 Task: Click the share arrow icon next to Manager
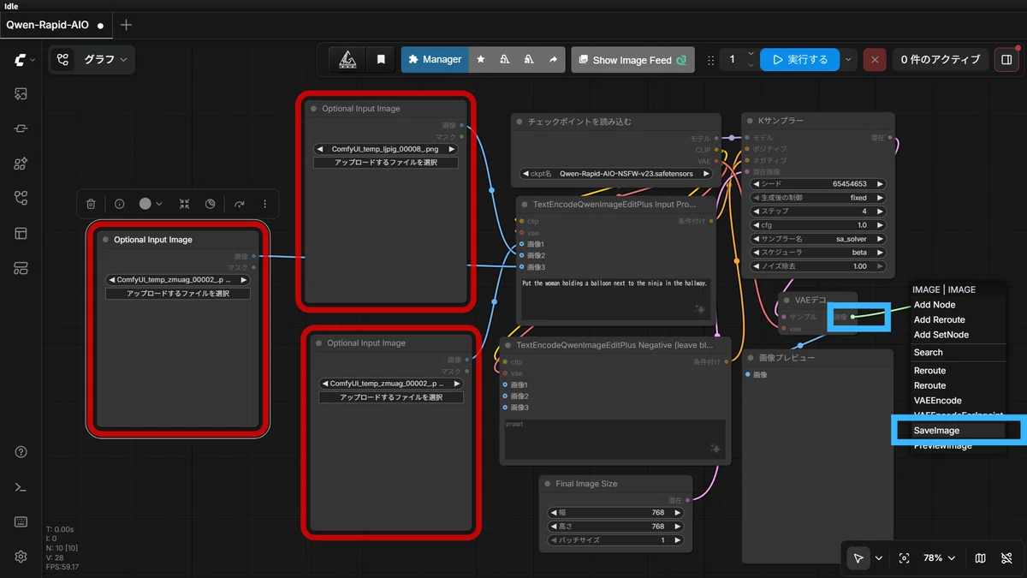point(553,60)
